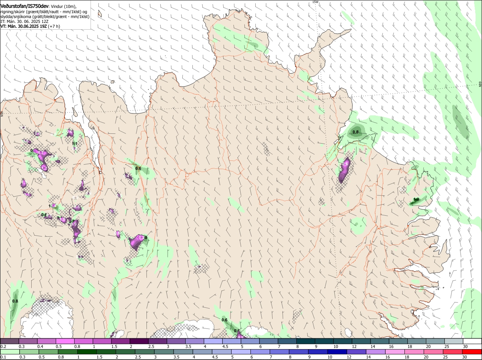Click the 1.1 precipitation value on map
This screenshot has height=360, width=482.
[75, 144]
